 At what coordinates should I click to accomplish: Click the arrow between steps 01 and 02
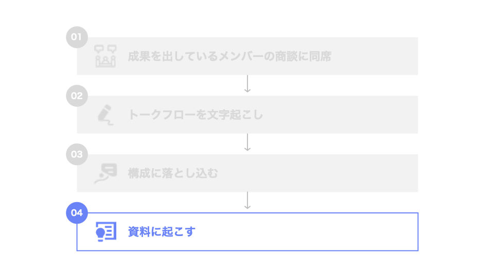point(248,84)
